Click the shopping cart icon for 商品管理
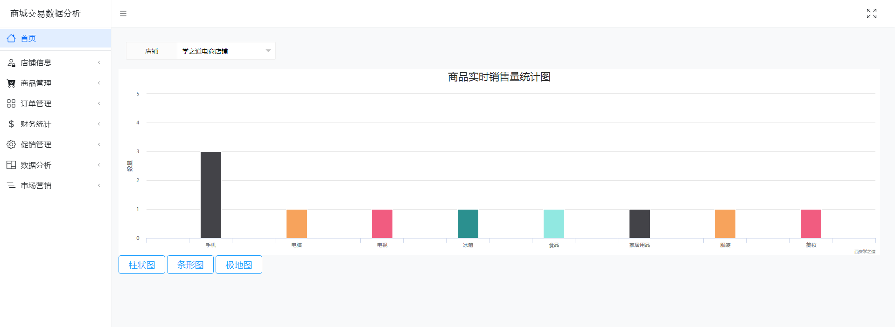The image size is (895, 327). [11, 83]
